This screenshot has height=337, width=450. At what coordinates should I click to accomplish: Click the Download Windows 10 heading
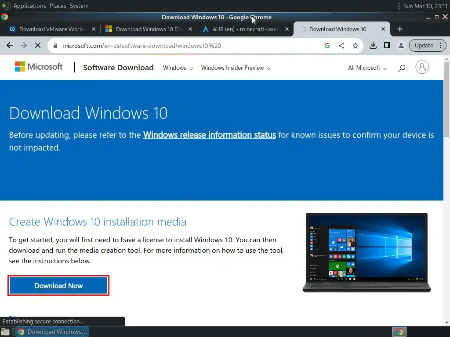click(88, 113)
